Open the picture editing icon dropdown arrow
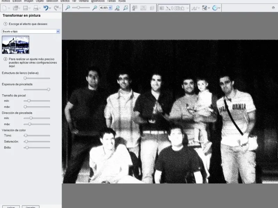The height and width of the screenshot is (208, 278). tap(209, 8)
